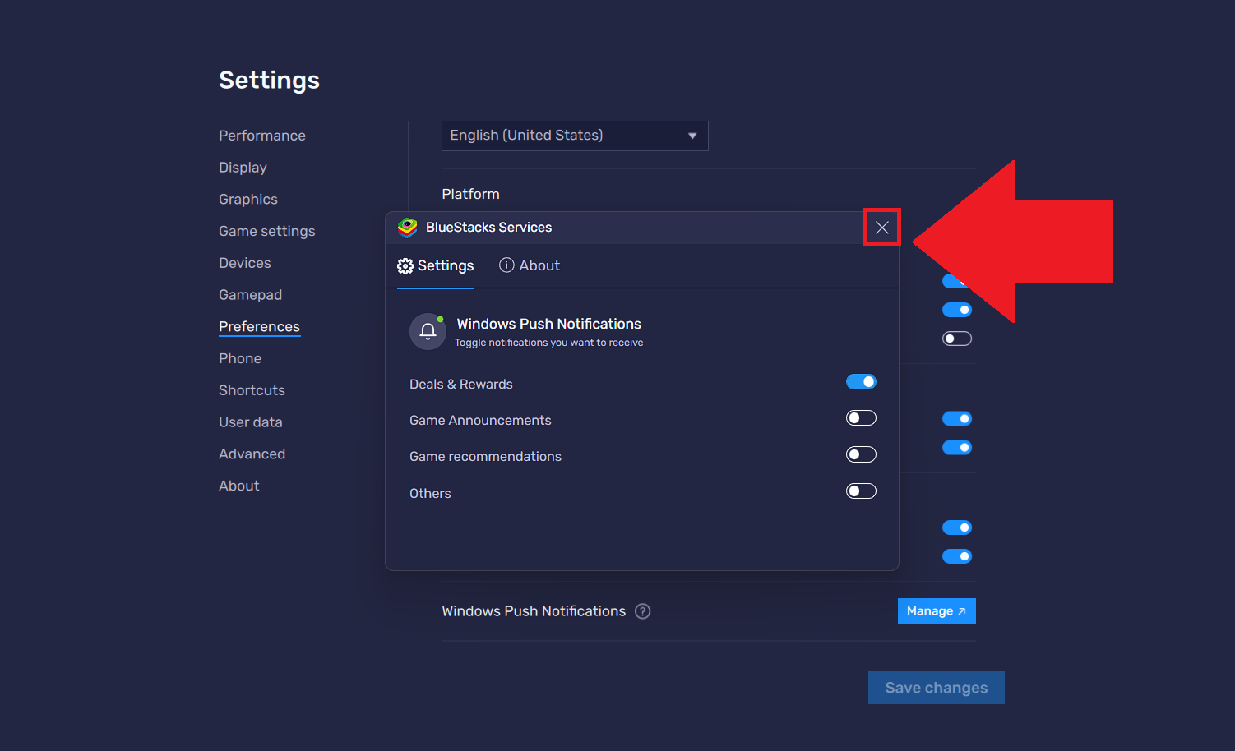
Task: Open Shortcuts settings section
Action: [x=252, y=390]
